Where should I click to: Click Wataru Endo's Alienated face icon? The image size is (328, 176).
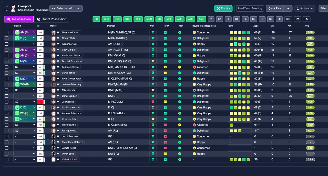194,125
